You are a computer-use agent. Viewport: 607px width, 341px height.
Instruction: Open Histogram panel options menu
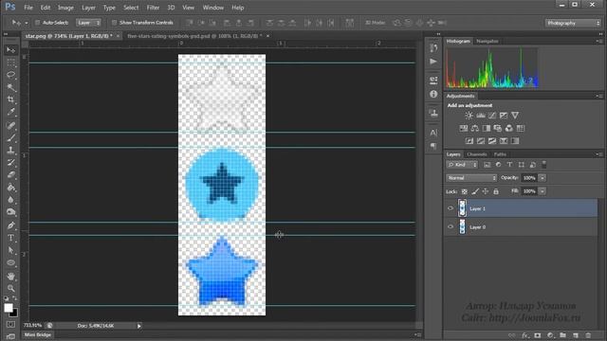point(598,41)
